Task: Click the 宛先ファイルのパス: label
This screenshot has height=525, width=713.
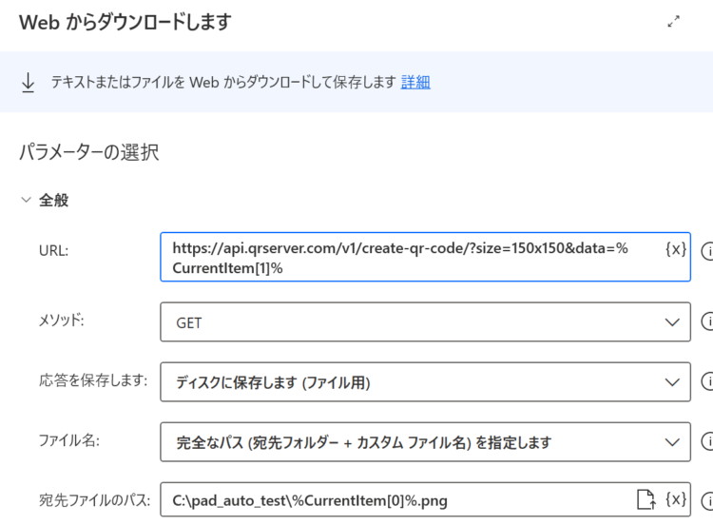Action: coord(94,500)
